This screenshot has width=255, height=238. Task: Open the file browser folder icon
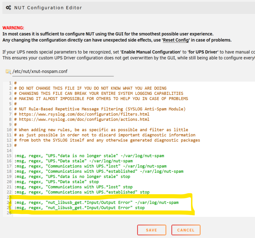pyautogui.click(x=8, y=71)
